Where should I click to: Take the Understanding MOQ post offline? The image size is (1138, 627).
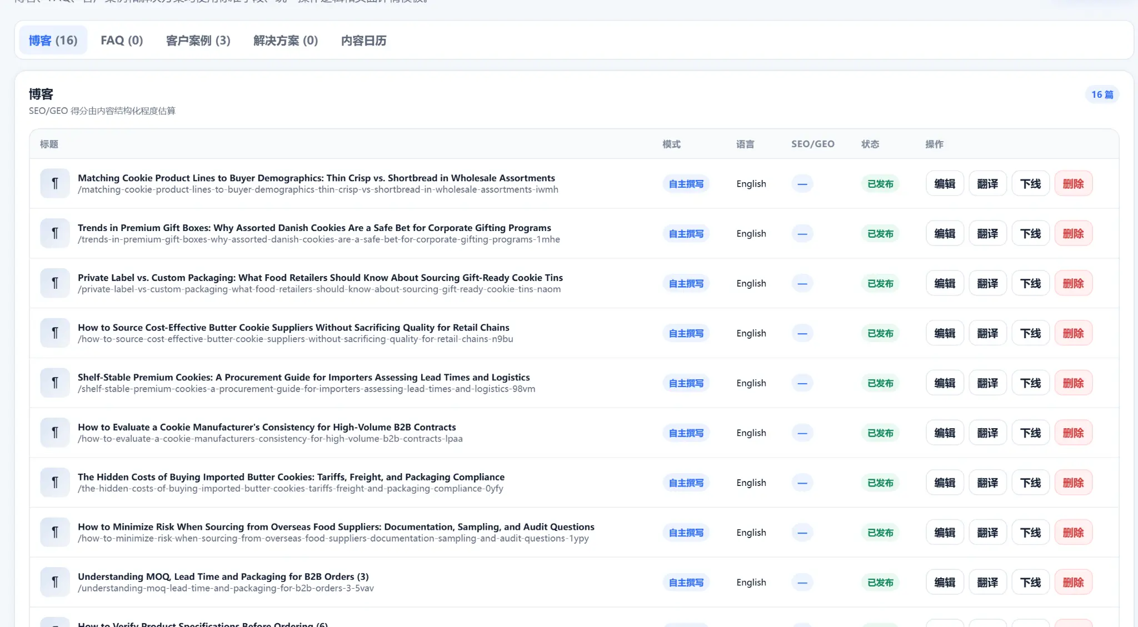[x=1030, y=582]
